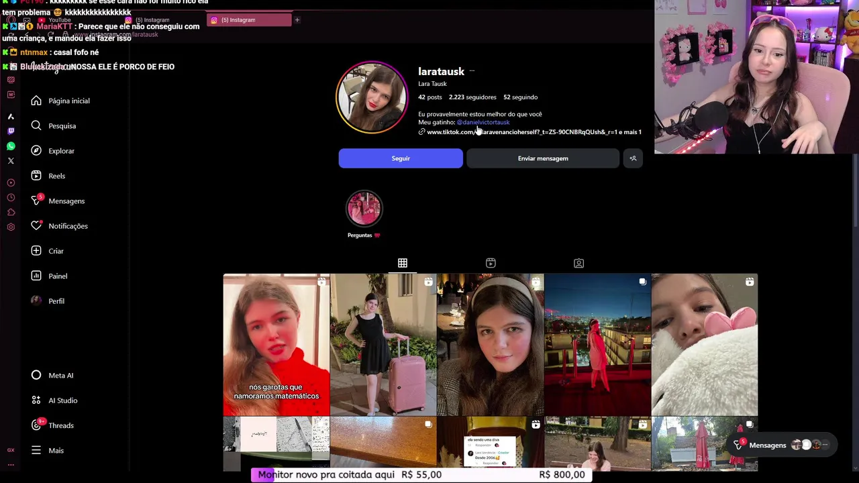
Task: Open Meta AI circle icon
Action: 36,375
